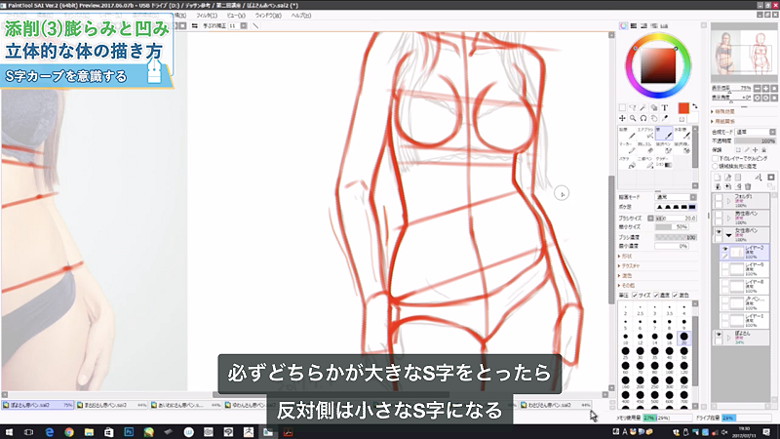Choose the バケツ bucket fill tool
This screenshot has height=439, width=780.
(x=626, y=163)
